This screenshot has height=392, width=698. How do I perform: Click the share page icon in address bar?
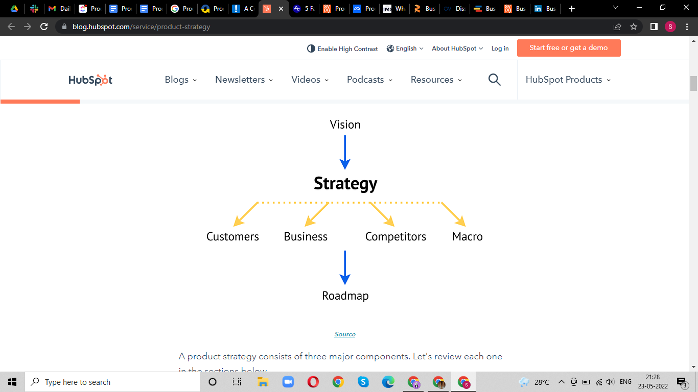(x=617, y=27)
